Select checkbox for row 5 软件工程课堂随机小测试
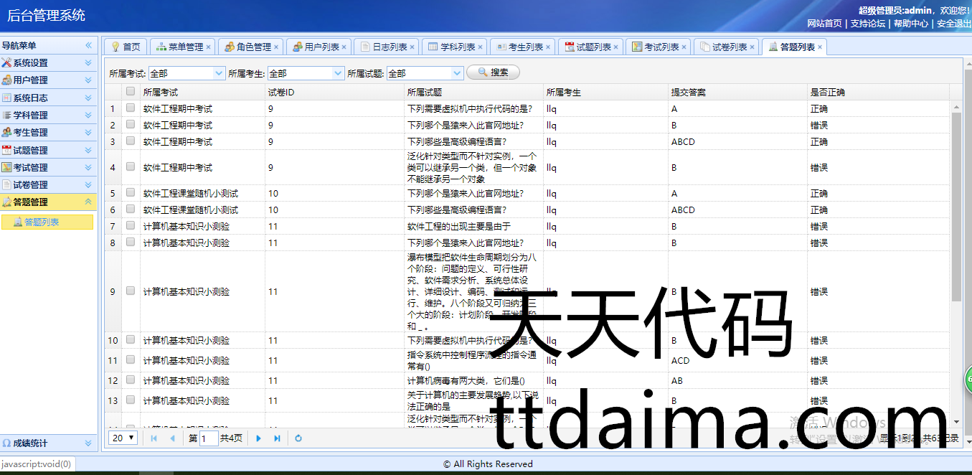 pyautogui.click(x=131, y=193)
